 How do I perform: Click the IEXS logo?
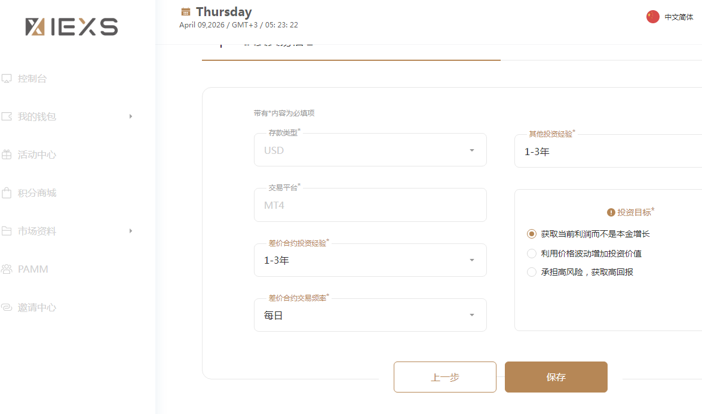[x=72, y=27]
